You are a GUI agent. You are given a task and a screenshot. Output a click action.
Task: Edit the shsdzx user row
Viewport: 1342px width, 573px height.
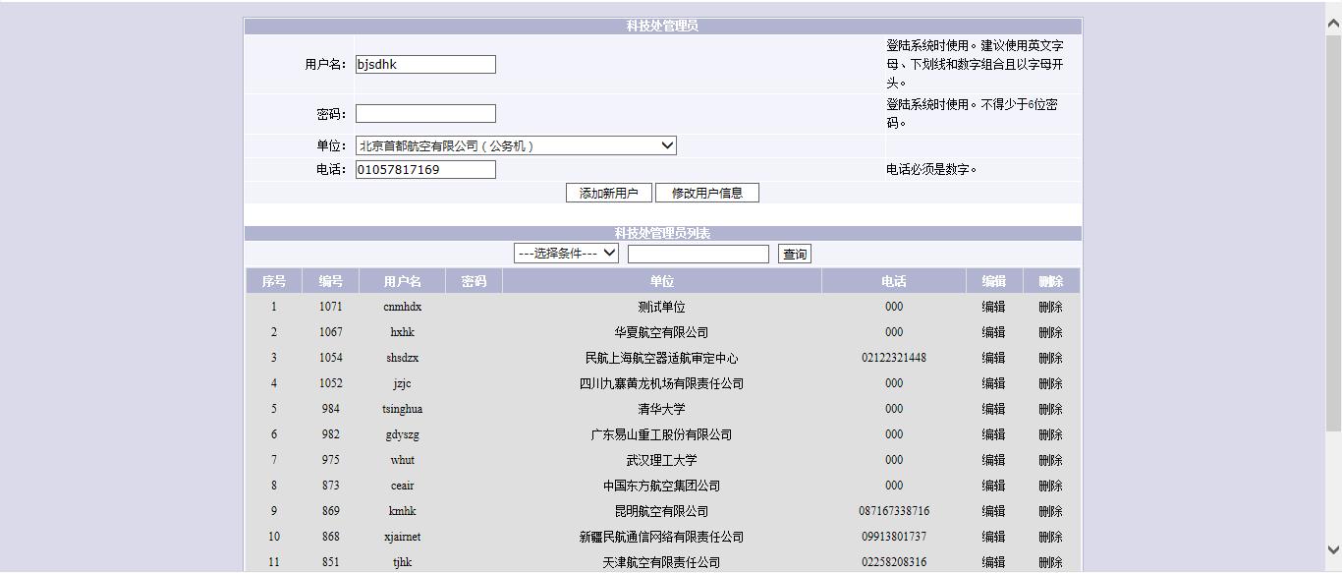tap(993, 358)
